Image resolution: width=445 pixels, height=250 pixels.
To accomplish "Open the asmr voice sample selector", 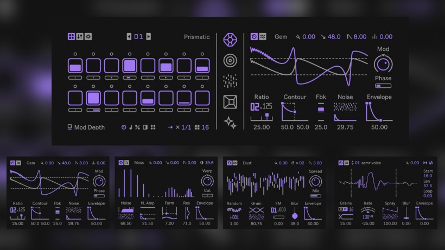I will point(367,162).
